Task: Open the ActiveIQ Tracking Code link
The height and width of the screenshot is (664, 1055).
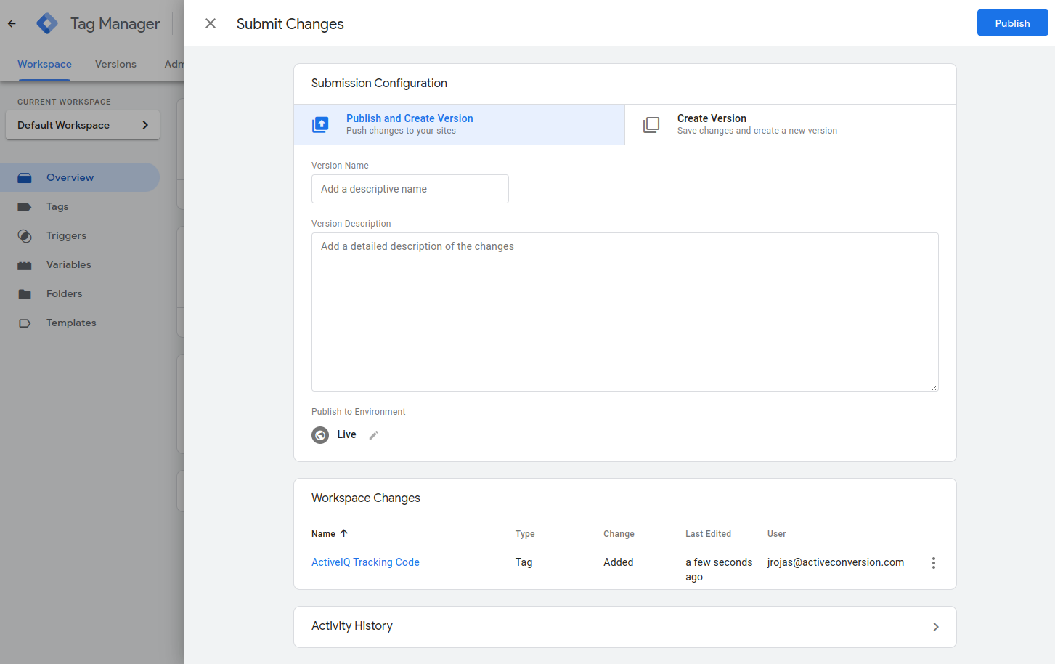Action: tap(365, 562)
